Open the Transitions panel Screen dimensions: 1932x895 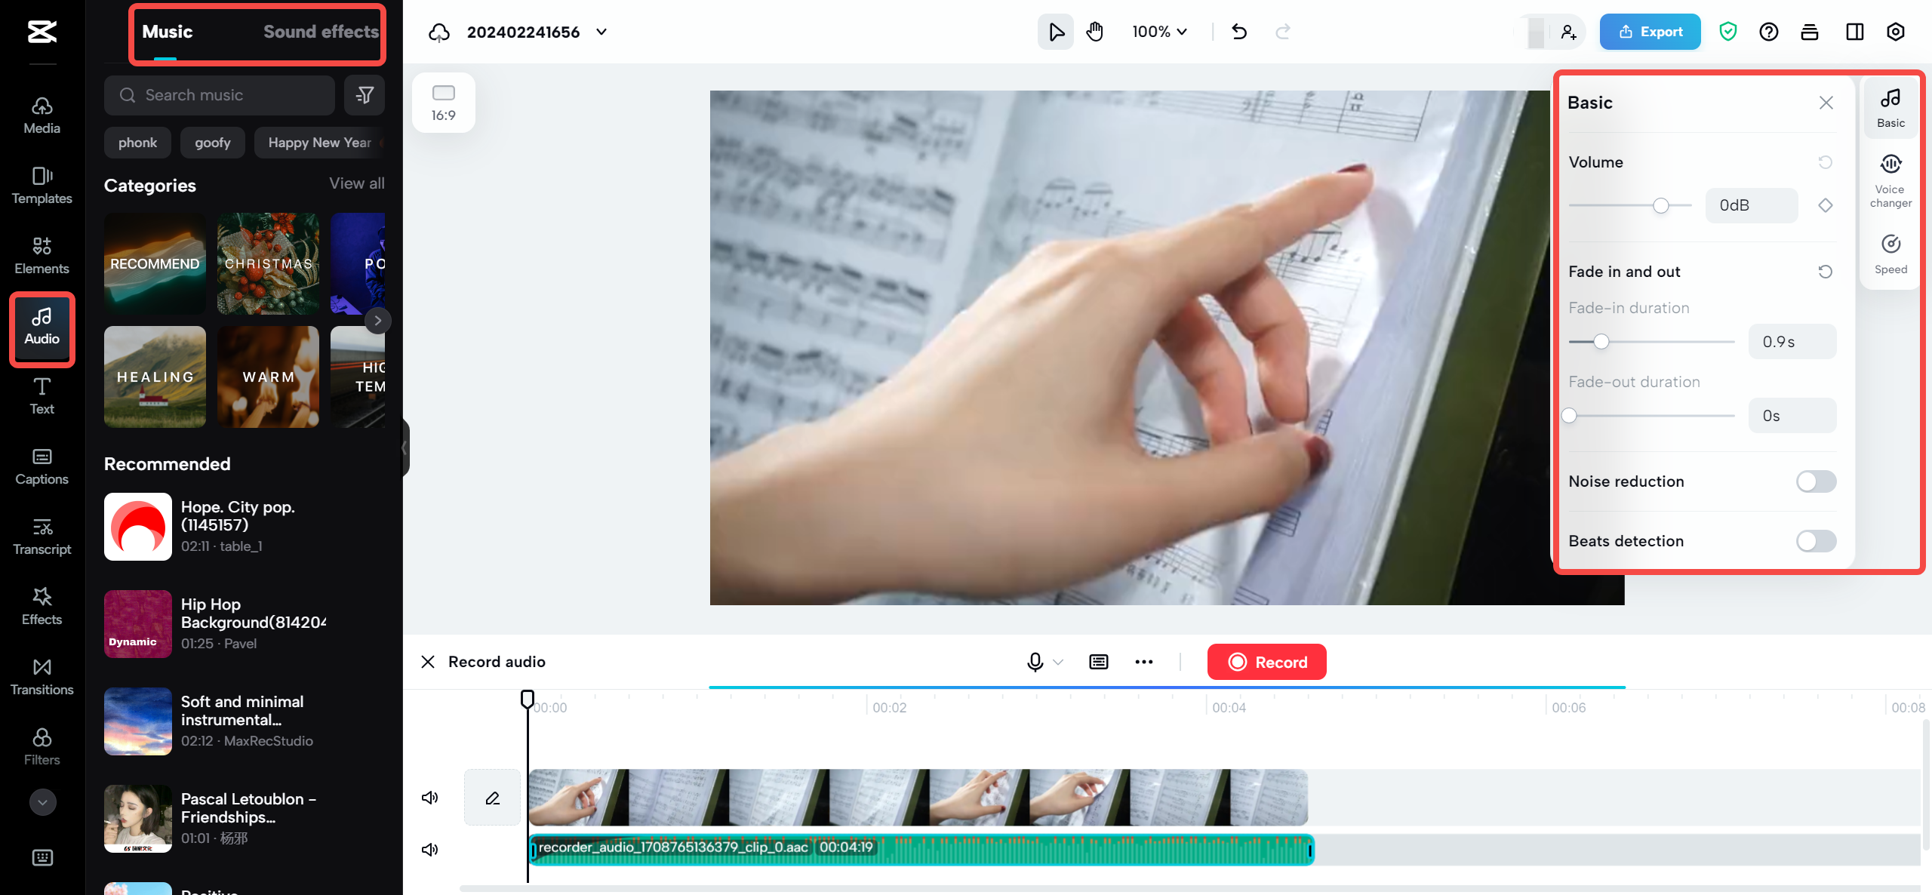(42, 676)
